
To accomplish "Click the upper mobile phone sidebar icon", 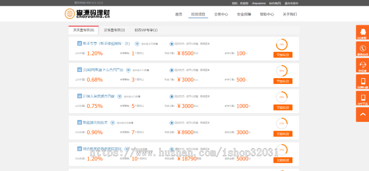I will [x=362, y=82].
